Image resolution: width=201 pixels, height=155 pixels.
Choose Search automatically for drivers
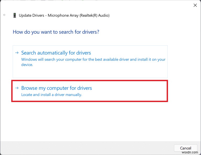(90, 62)
